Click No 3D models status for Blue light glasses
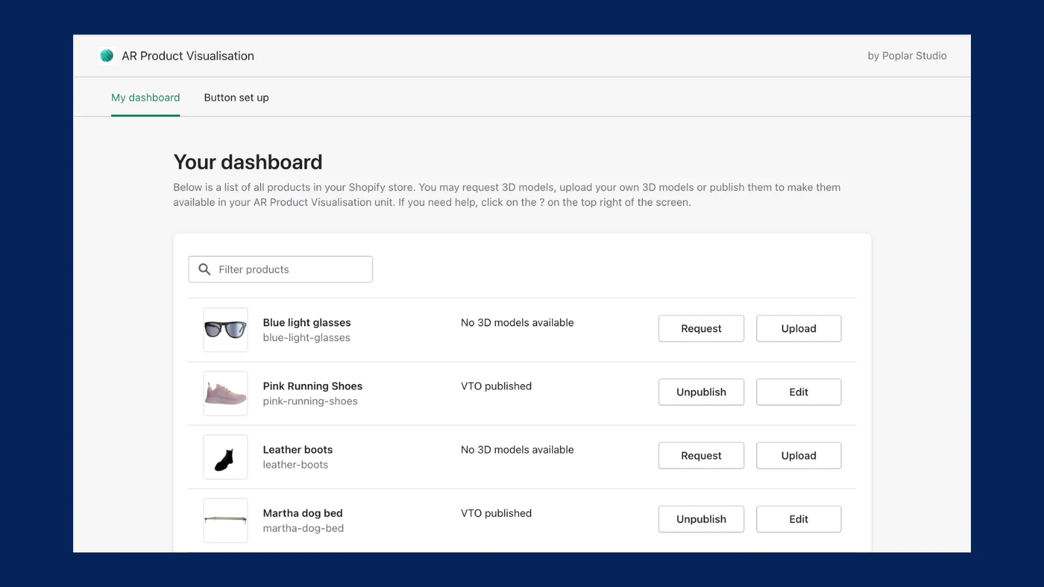The image size is (1044, 587). [517, 323]
